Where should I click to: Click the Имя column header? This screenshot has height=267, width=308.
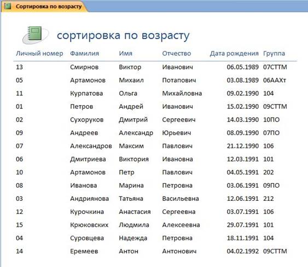point(125,54)
